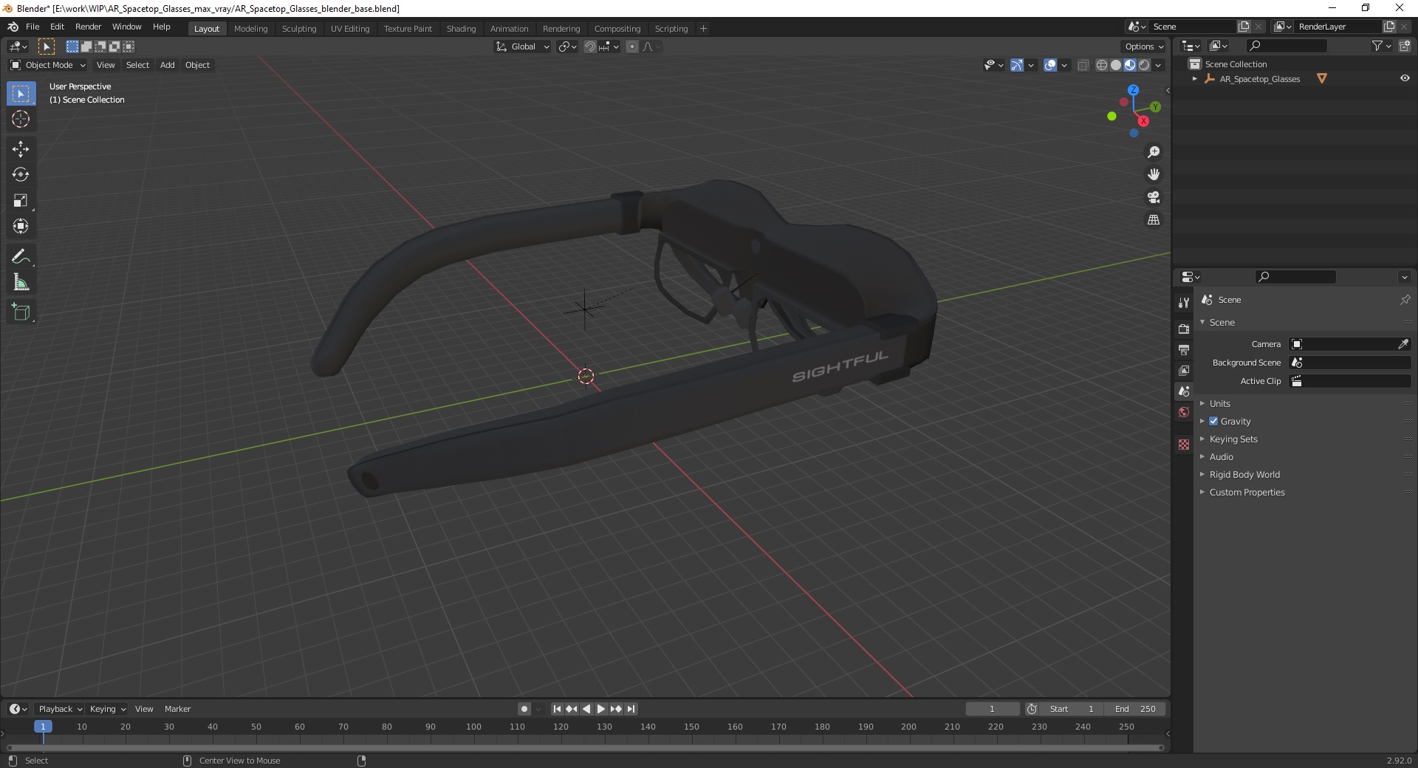Click frame 1 playhead marker

coord(43,727)
